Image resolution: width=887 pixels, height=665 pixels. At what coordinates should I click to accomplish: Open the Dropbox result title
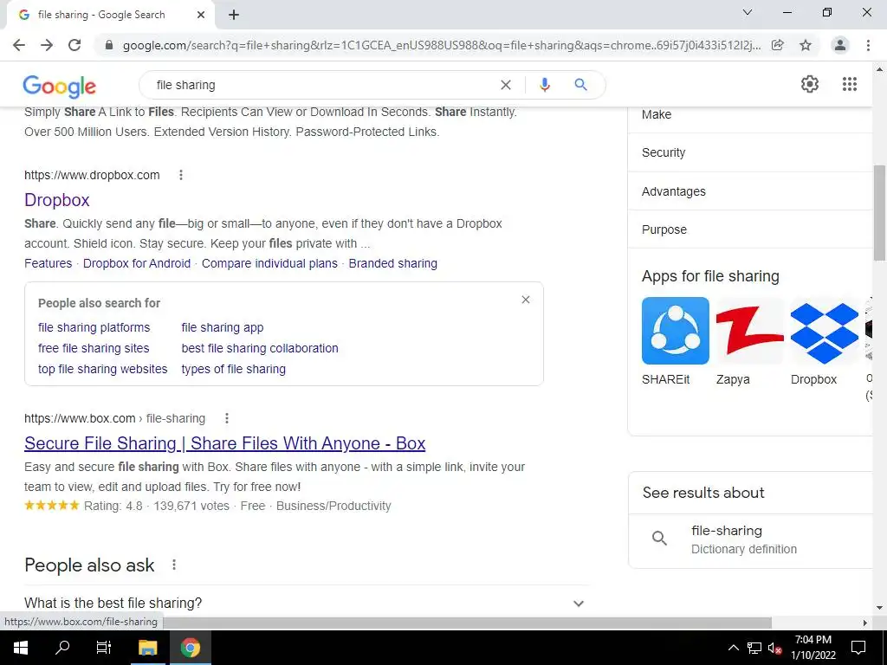click(x=57, y=200)
